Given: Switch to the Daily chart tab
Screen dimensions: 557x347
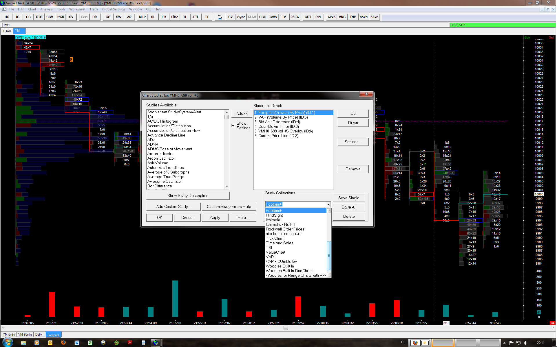Looking at the screenshot, I should tap(39, 335).
